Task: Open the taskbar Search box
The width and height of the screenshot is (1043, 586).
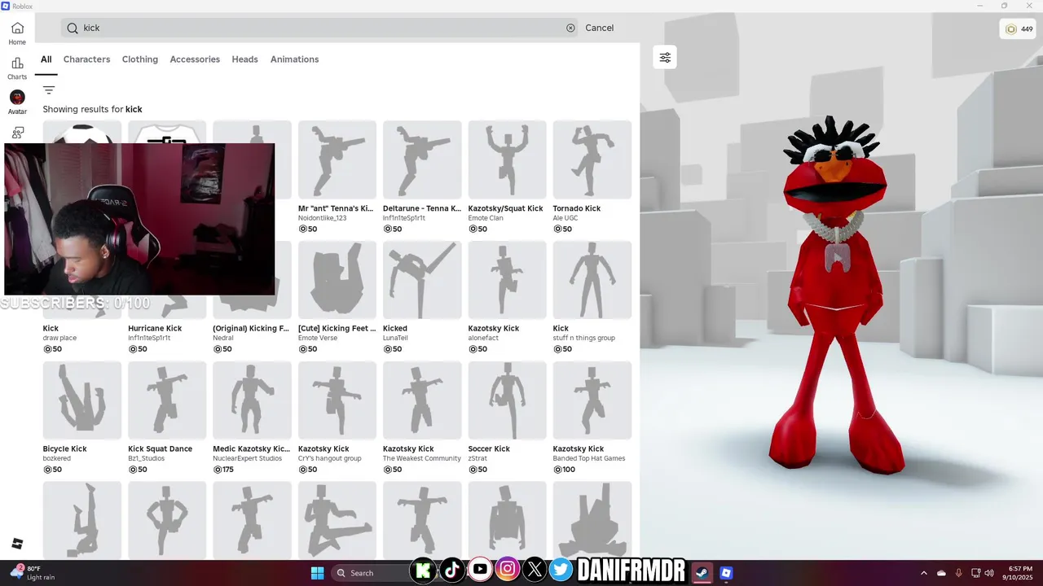Action: [371, 572]
